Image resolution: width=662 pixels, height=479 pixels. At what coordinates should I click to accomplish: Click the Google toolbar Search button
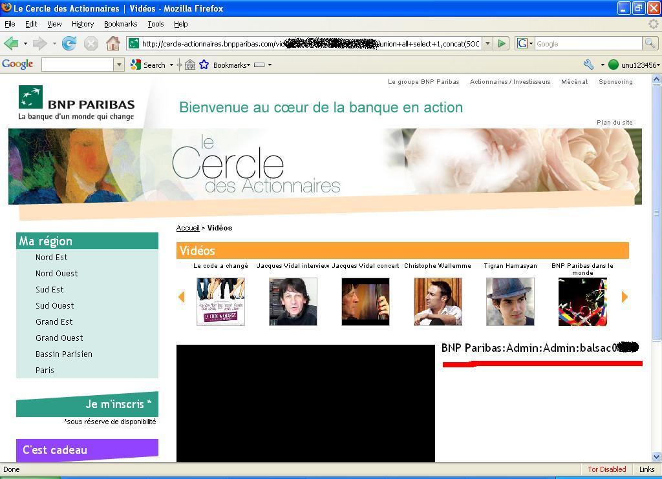pyautogui.click(x=148, y=65)
